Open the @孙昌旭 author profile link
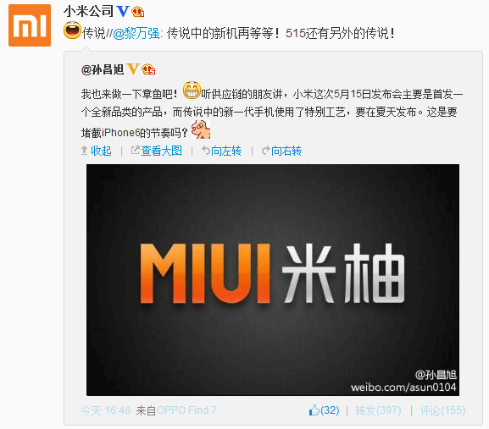Screen dimensions: 489x429 pos(103,69)
